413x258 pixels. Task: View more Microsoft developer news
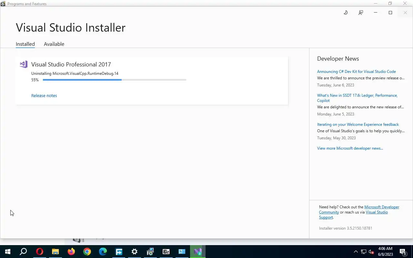point(350,148)
